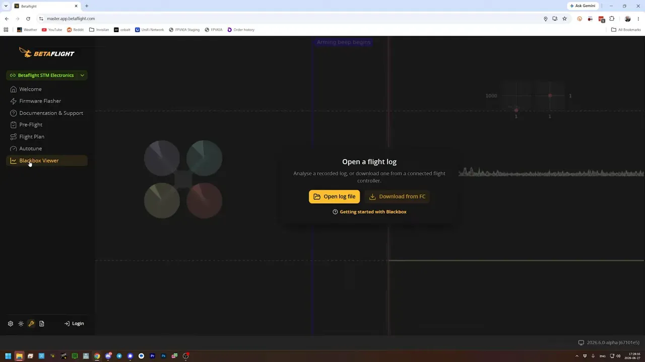The width and height of the screenshot is (645, 362).
Task: Select the orange wrench icon in sidebar footer
Action: tap(31, 324)
